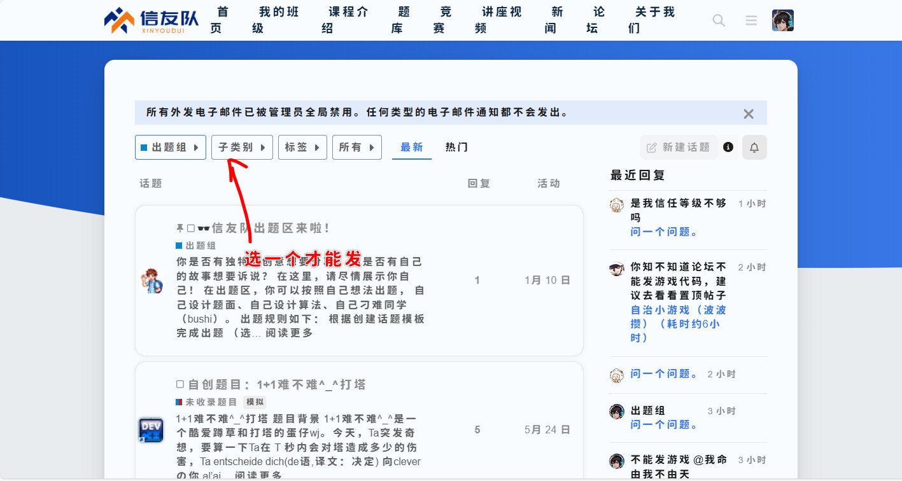The image size is (902, 481).
Task: Open the search magnifier icon
Action: 719,20
